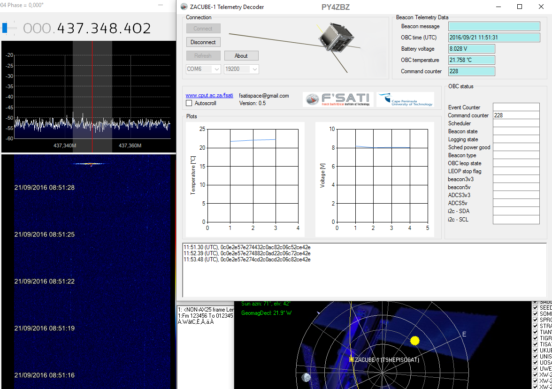Toggle the STRA satellite checkbox
Screen dimensions: 552x389
[x=535, y=326]
